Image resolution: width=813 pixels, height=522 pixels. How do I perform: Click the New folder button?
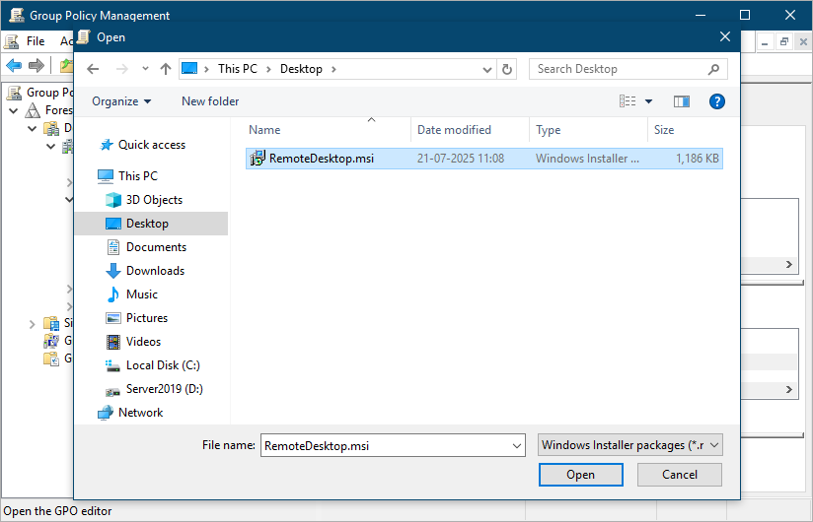210,101
